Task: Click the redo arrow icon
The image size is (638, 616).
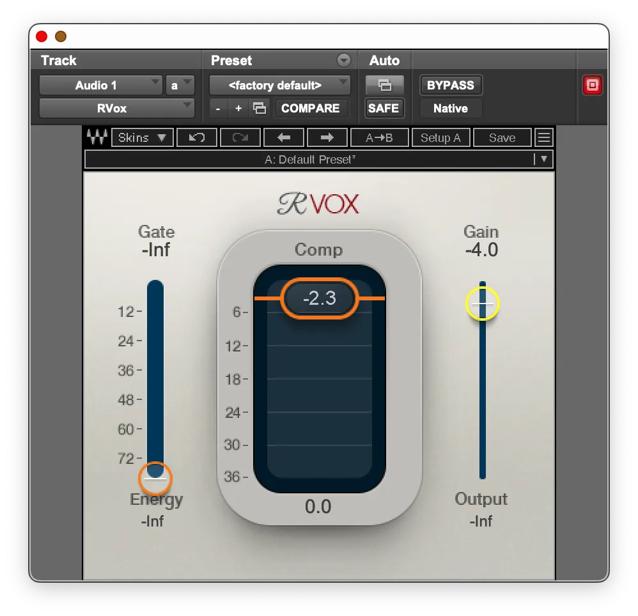Action: coord(240,137)
